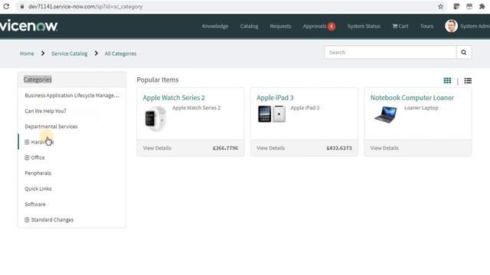Open the Apple Watch Series 2 title link

point(174,98)
